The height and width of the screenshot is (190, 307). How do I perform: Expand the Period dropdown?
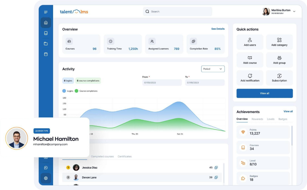click(x=213, y=69)
